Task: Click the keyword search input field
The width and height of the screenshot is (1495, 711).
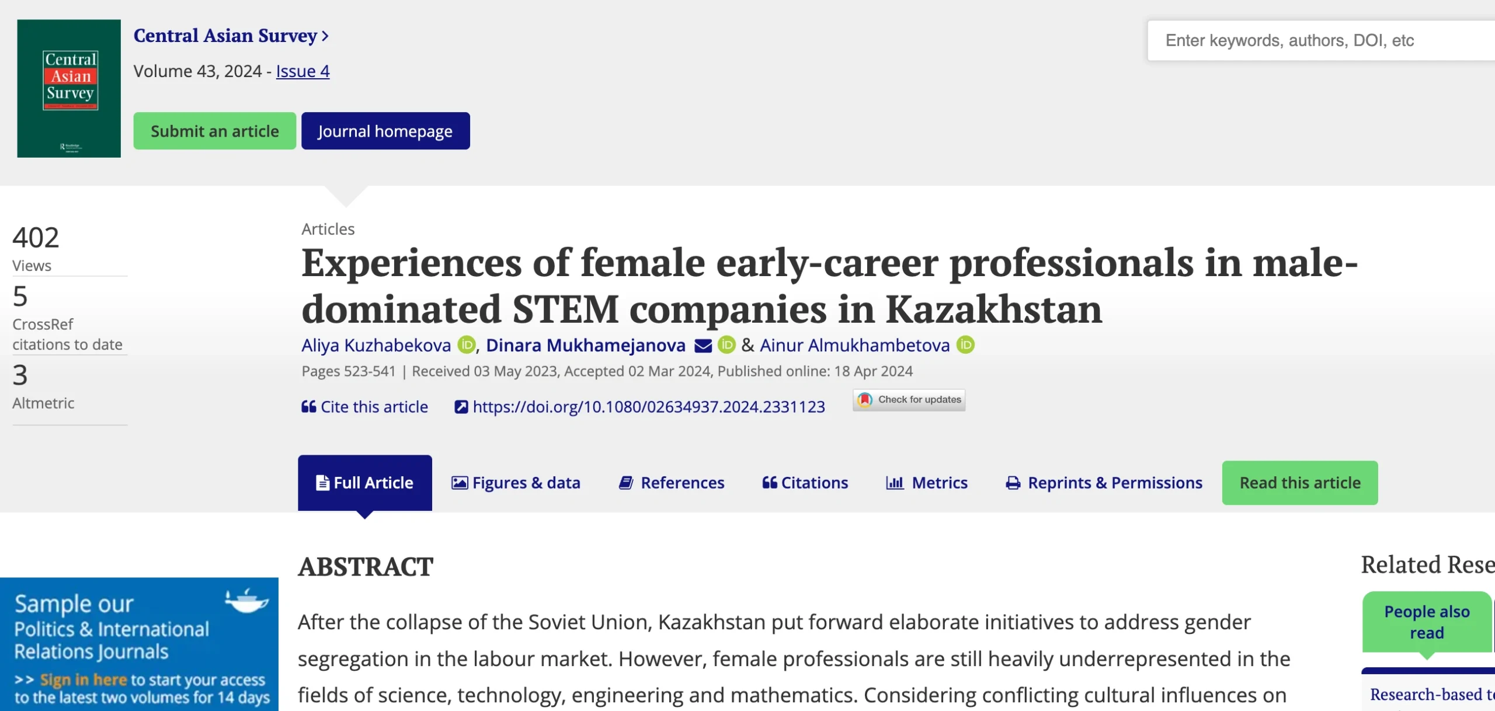Action: click(1320, 40)
